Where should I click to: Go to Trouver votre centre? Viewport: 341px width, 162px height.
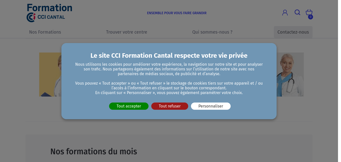[x=127, y=32]
